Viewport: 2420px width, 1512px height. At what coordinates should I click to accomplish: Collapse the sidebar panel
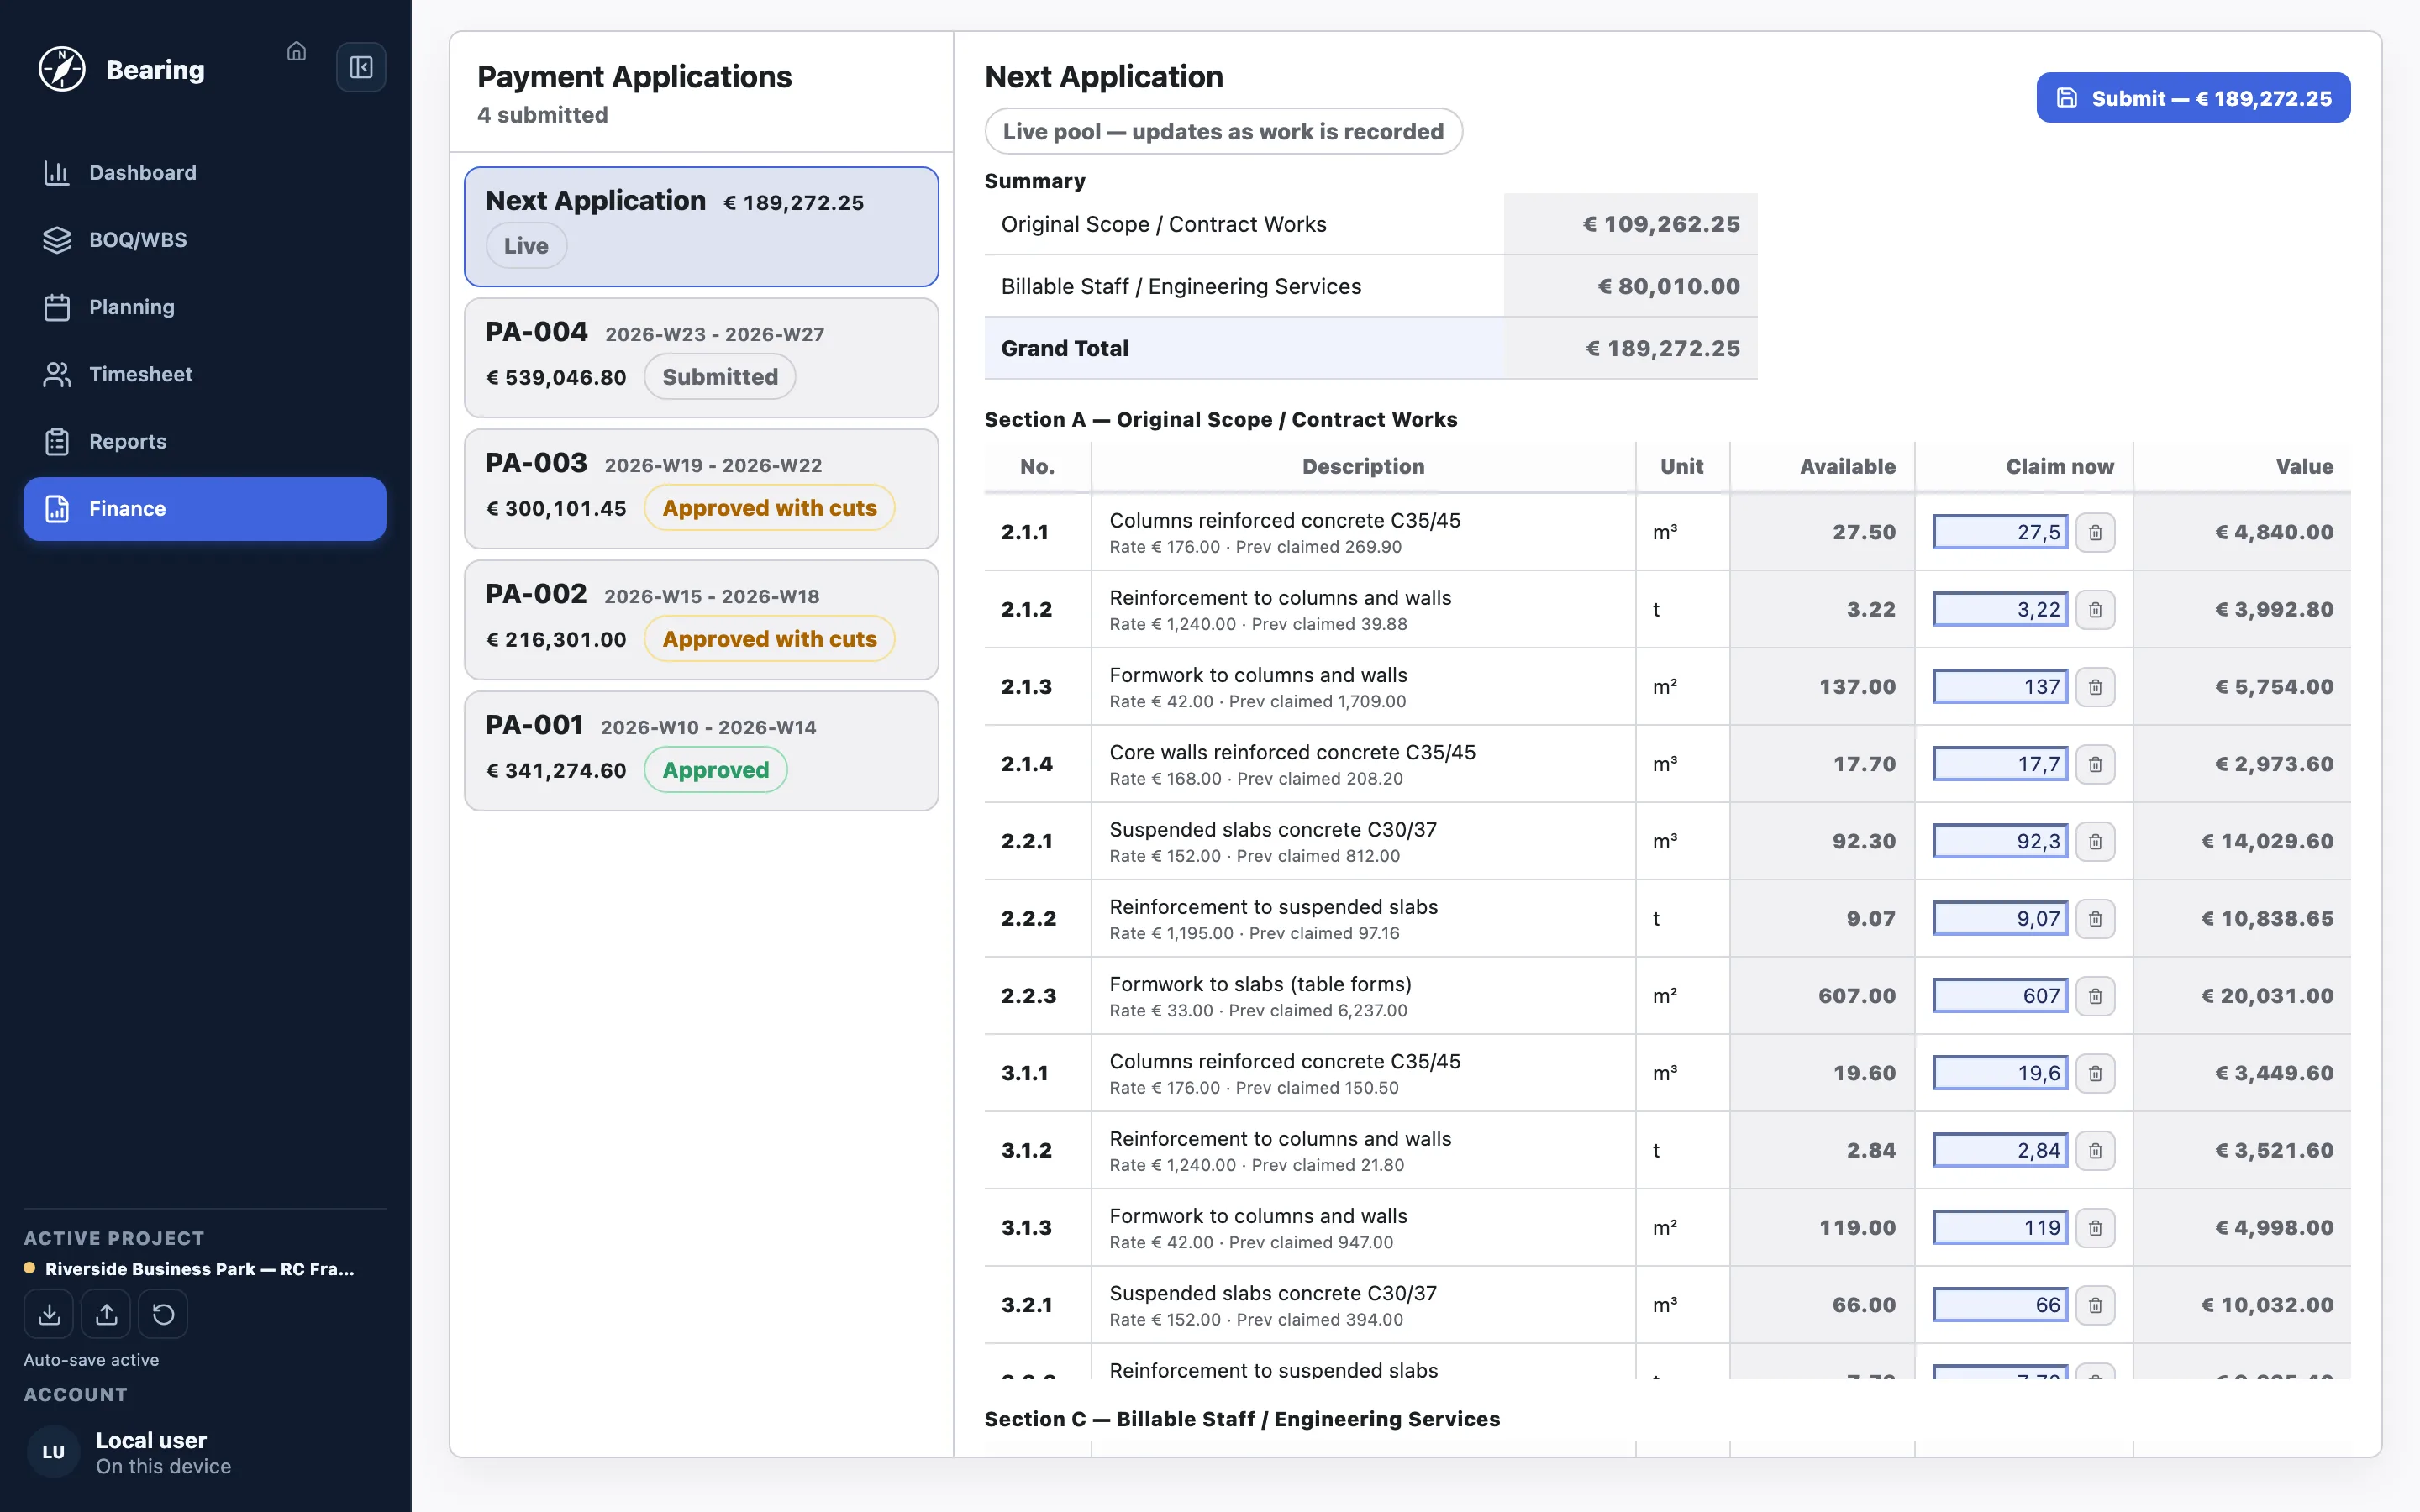[x=361, y=67]
